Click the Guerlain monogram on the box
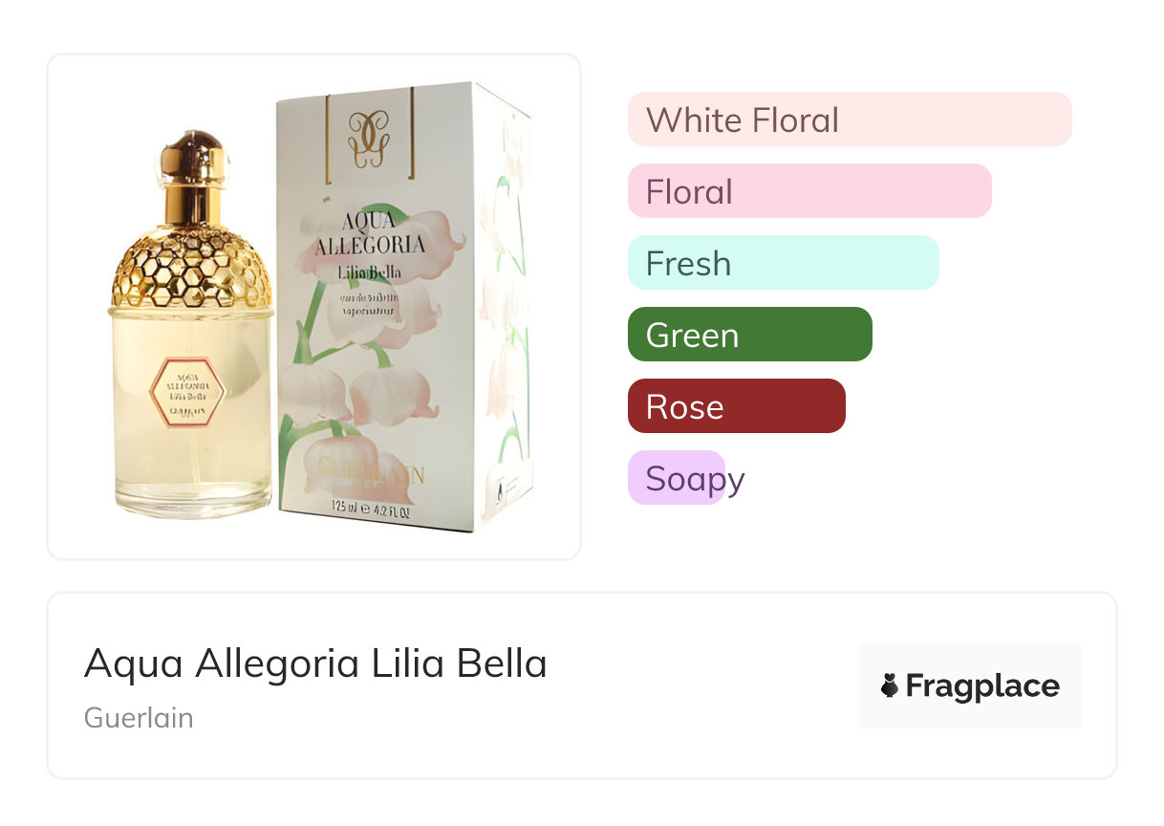This screenshot has width=1164, height=826. [369, 136]
